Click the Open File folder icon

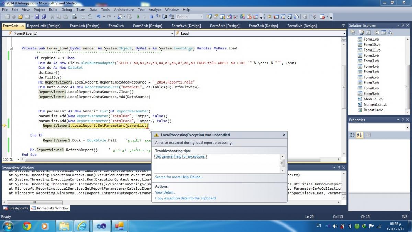point(21,16)
